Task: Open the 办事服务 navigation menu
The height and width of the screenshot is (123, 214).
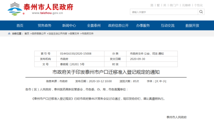Action: click(x=143, y=26)
